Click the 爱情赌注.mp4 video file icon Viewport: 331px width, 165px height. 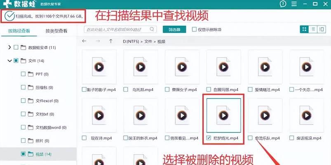click(265, 67)
